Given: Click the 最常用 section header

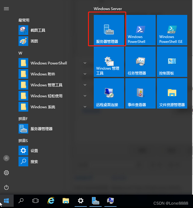Looking at the screenshot, I should [24, 20].
